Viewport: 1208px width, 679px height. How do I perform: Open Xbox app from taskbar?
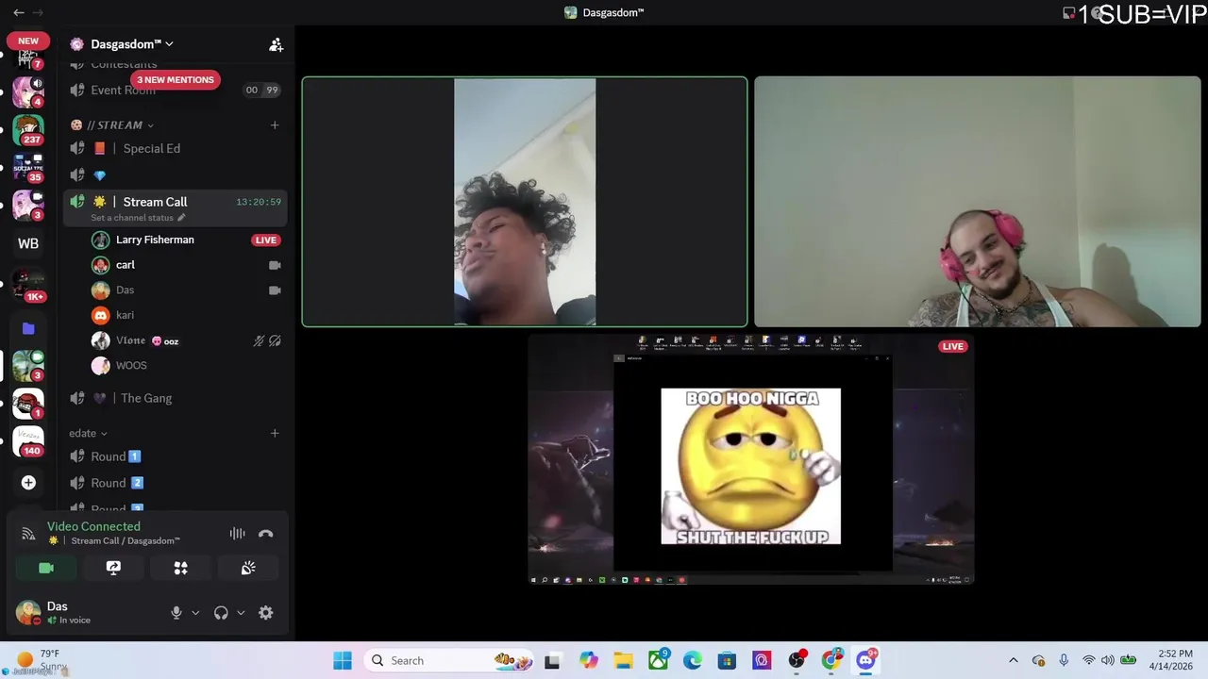pyautogui.click(x=658, y=660)
